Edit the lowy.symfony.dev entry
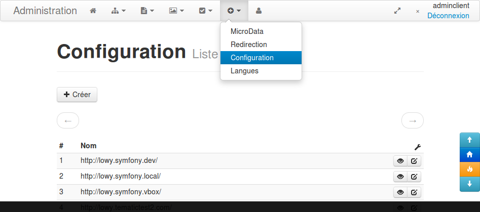 (x=414, y=161)
